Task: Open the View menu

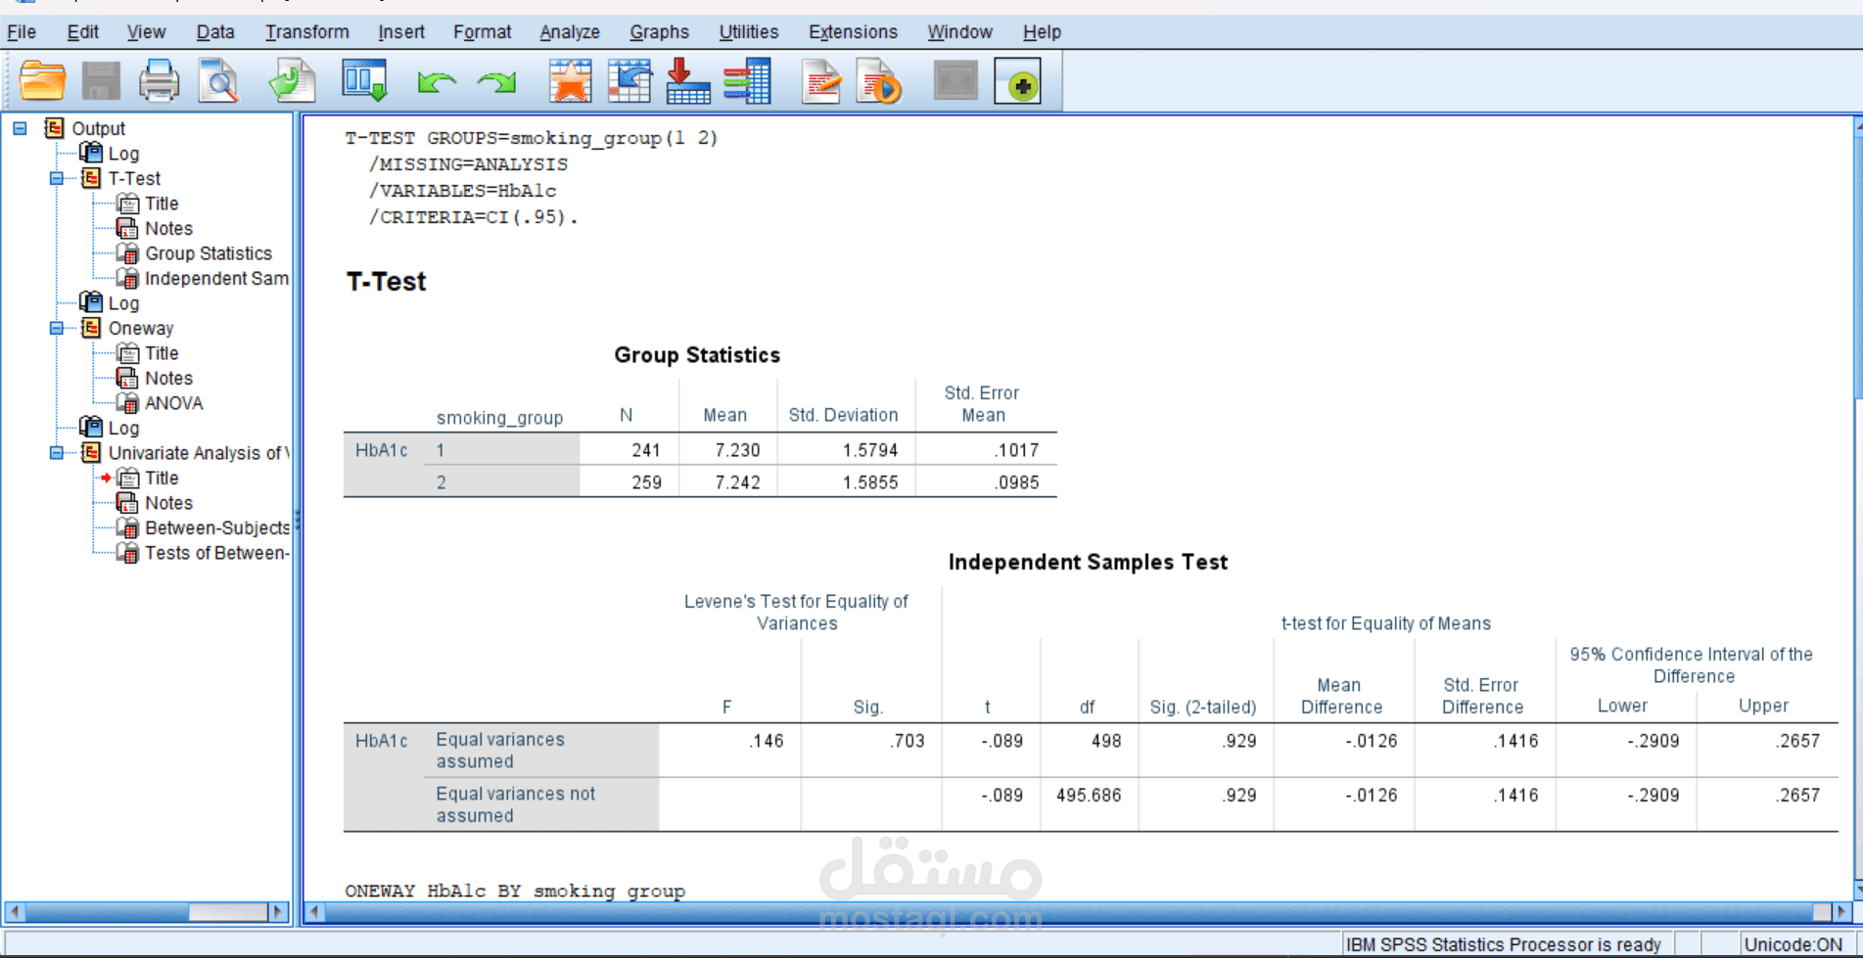Action: 146,32
